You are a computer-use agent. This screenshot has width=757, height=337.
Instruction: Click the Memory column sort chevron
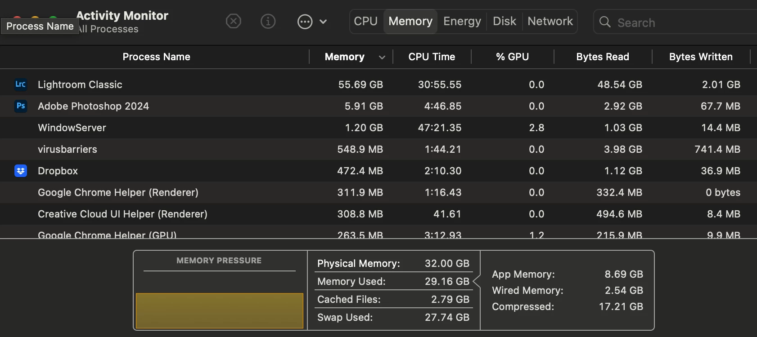click(382, 57)
